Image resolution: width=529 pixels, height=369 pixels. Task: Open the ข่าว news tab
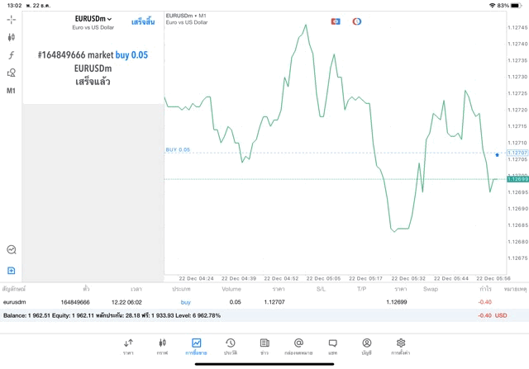[x=264, y=347]
